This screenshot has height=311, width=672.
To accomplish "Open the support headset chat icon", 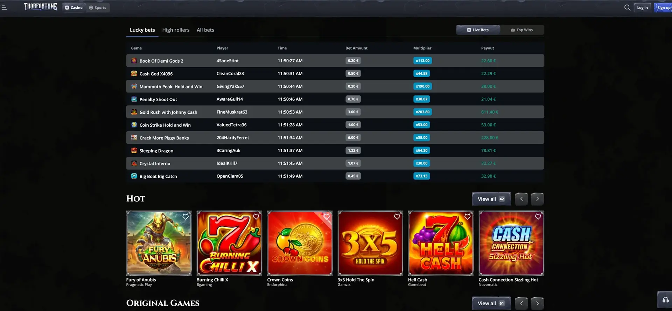I will tap(665, 300).
